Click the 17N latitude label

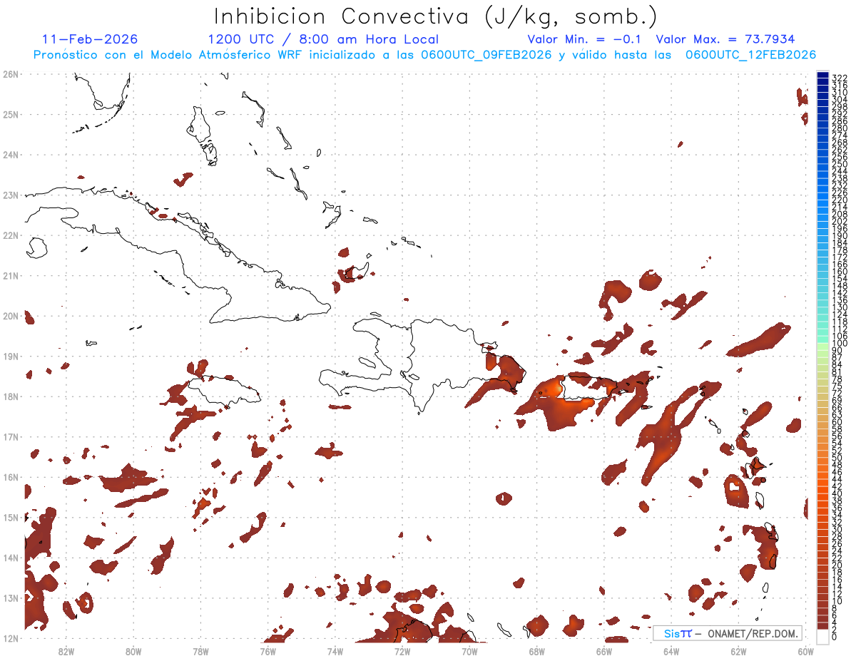click(x=10, y=436)
